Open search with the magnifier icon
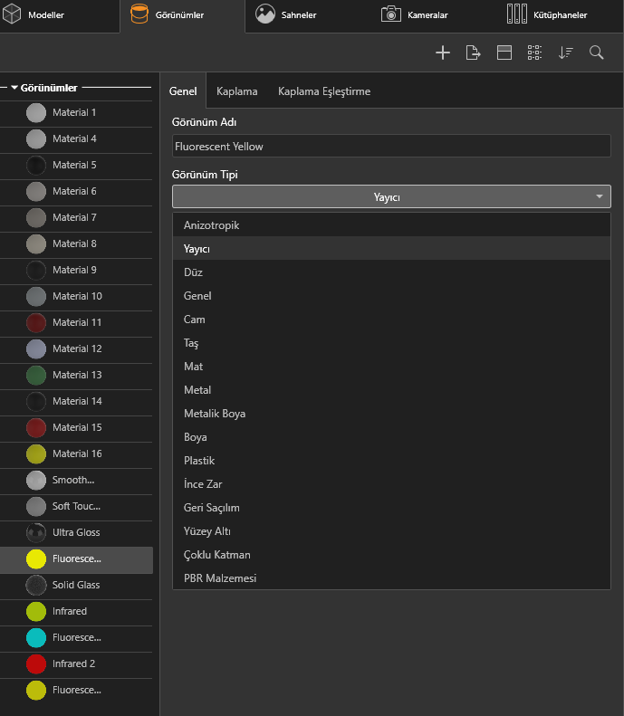This screenshot has width=624, height=716. 596,53
